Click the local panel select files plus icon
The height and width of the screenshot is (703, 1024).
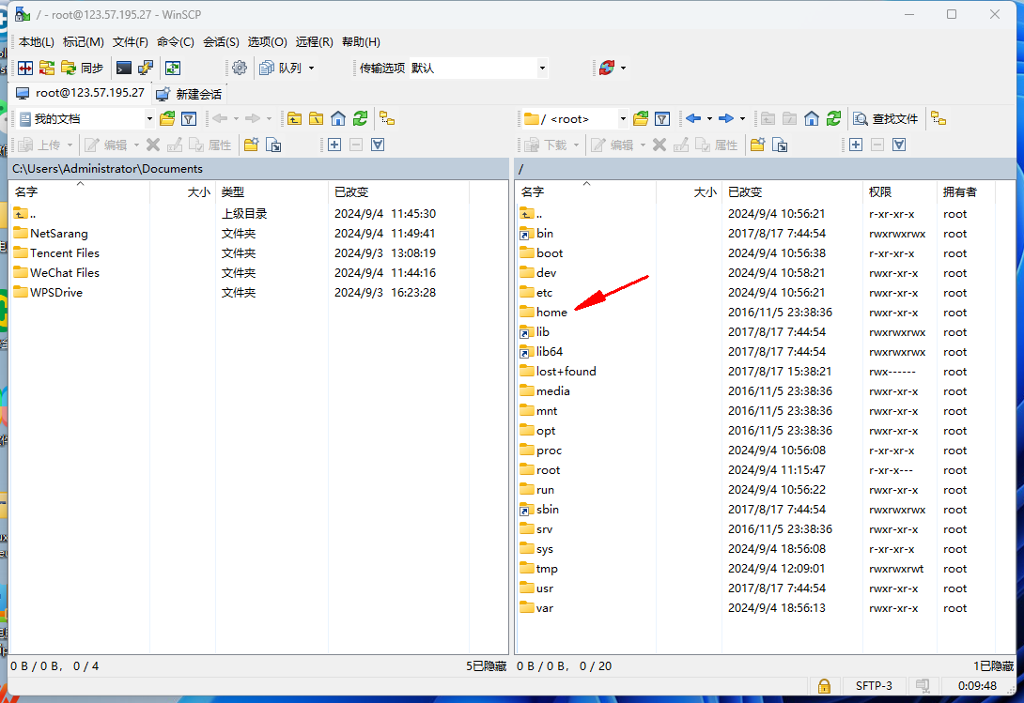click(334, 145)
